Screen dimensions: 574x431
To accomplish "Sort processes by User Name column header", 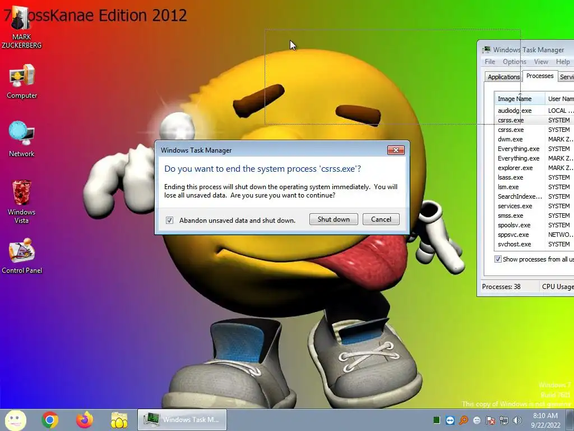I will pos(560,99).
